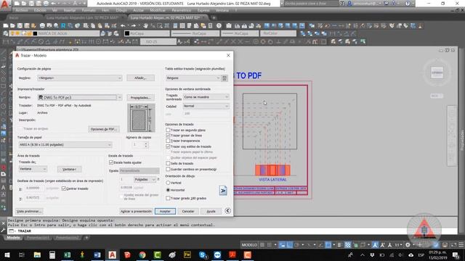465x261 pixels.
Task: Open paper size ANSI A dropdown
Action: tap(65, 145)
